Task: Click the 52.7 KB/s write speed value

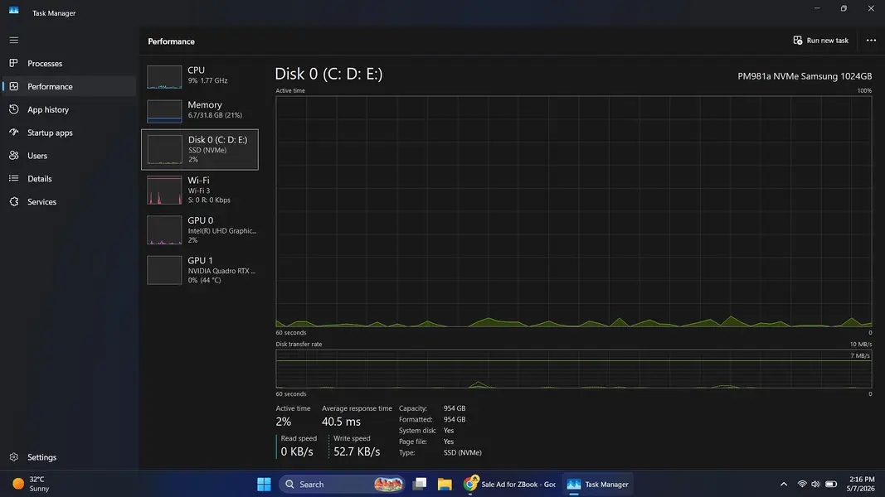Action: [x=357, y=451]
